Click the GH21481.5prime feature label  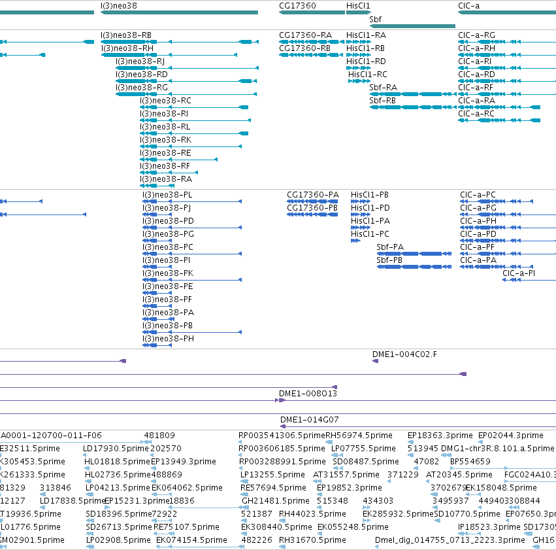tap(276, 501)
